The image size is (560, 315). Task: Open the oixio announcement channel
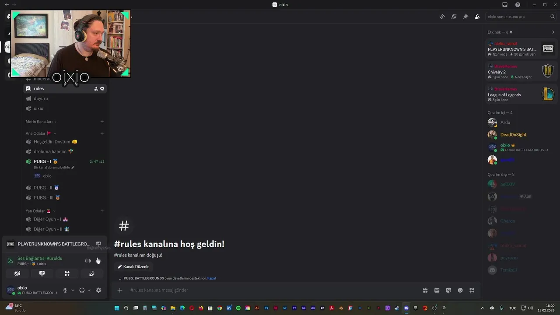(65, 108)
